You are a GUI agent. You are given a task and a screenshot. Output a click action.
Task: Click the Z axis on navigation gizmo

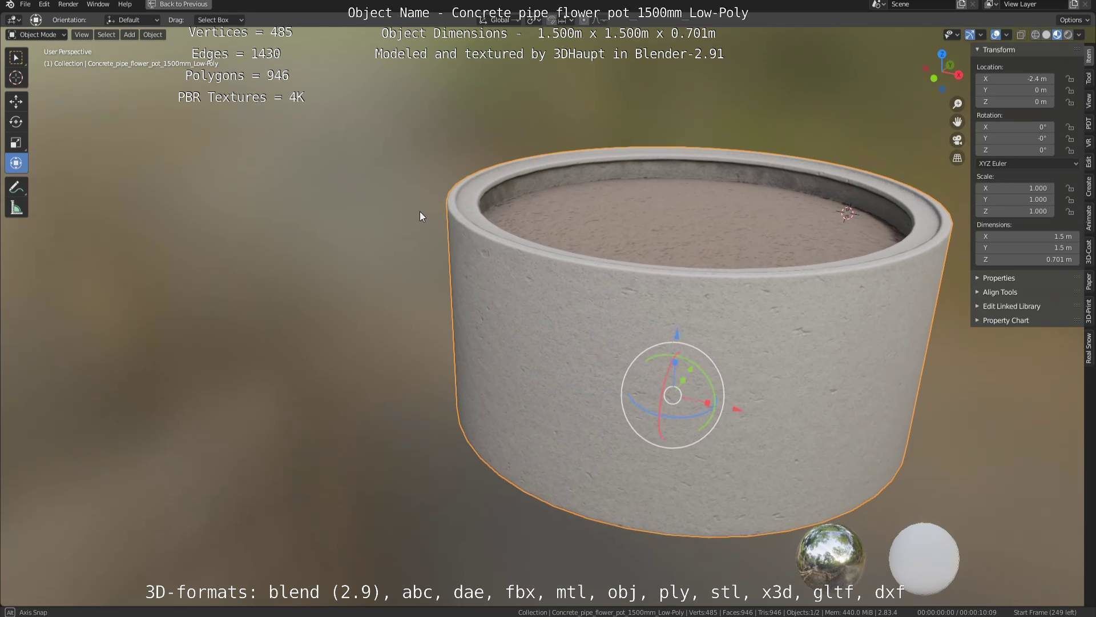pyautogui.click(x=942, y=54)
